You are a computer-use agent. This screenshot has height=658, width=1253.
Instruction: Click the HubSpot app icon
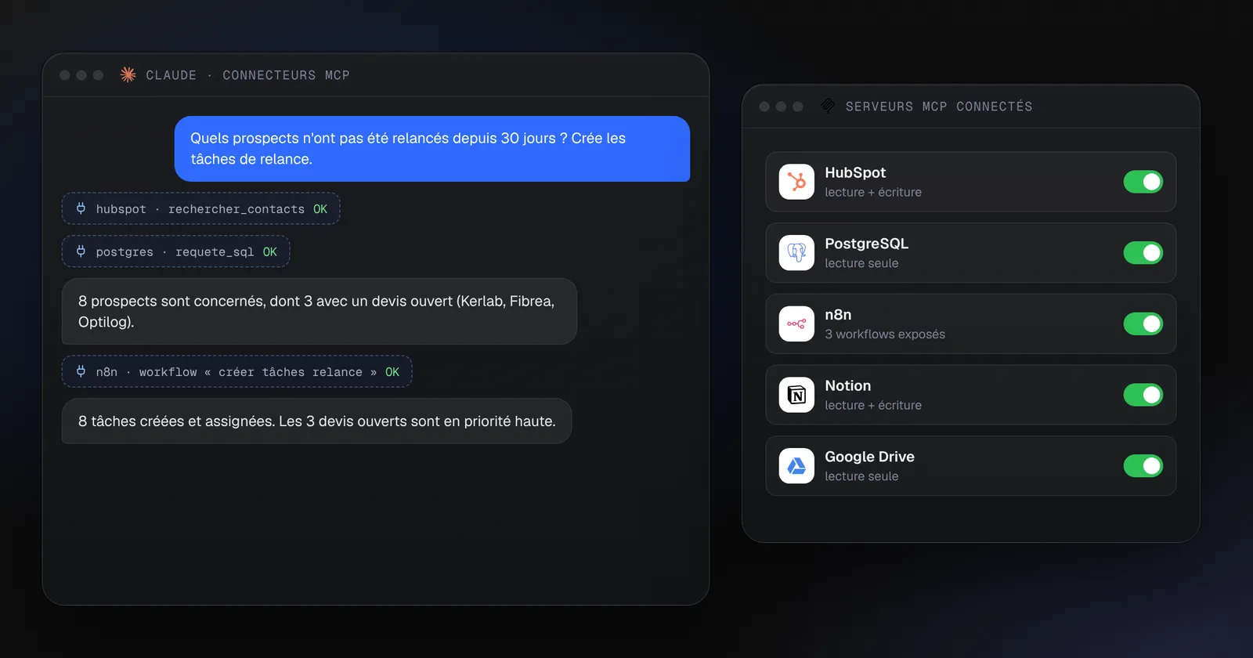(x=796, y=182)
